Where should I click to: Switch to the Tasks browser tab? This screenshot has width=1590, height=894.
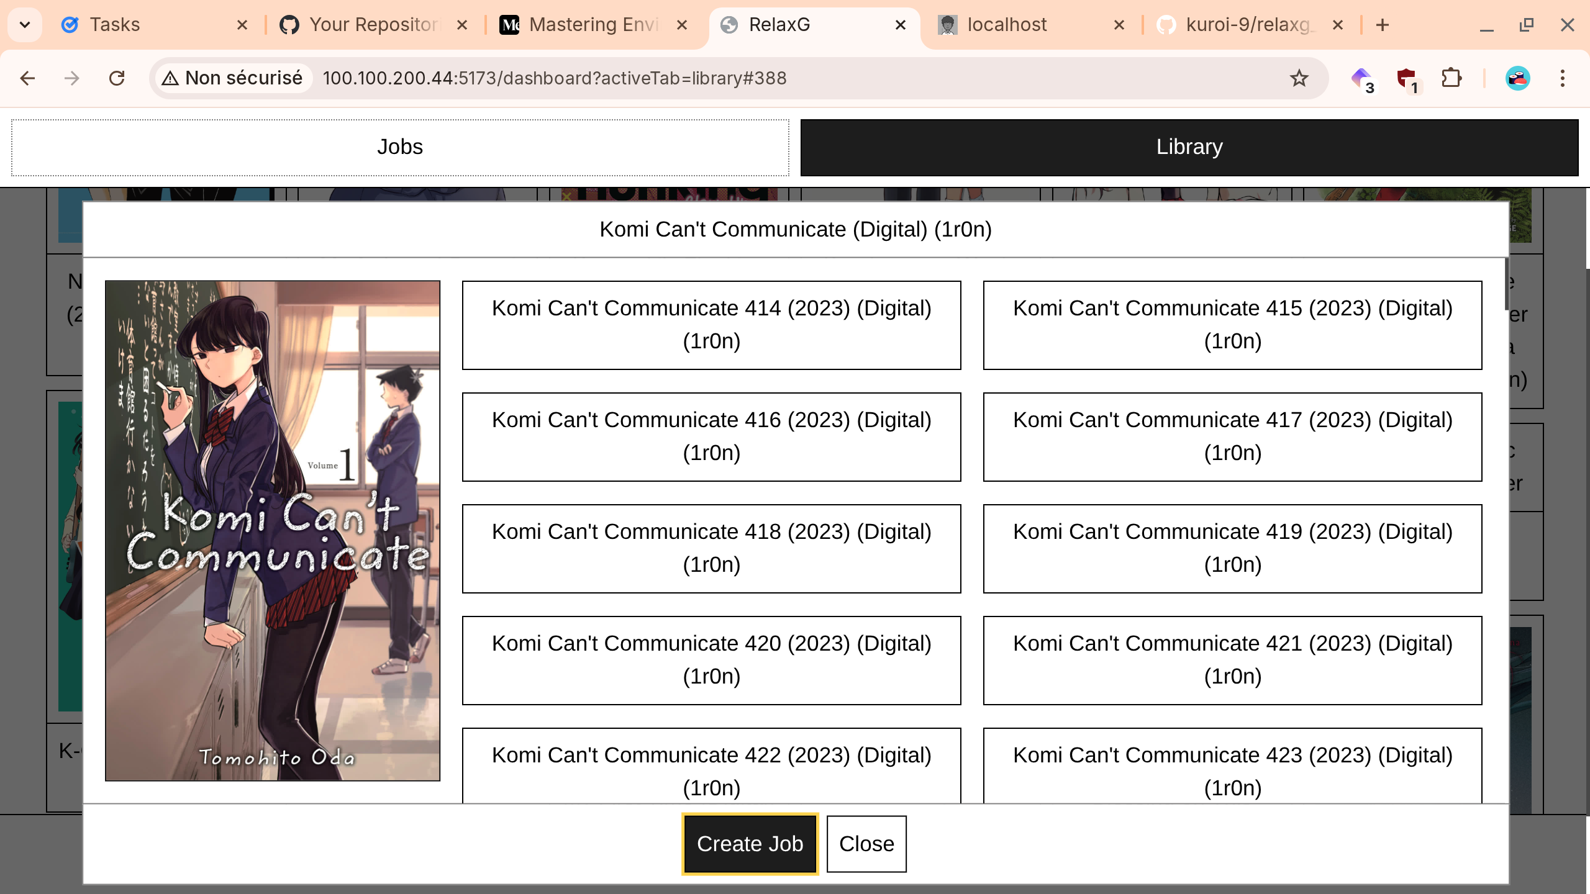(115, 25)
